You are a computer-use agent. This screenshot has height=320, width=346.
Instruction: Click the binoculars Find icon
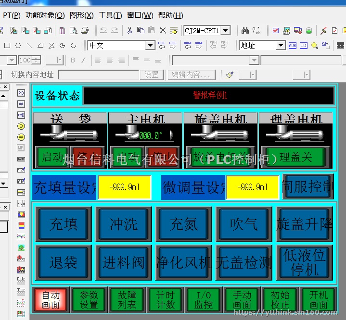pos(245,30)
